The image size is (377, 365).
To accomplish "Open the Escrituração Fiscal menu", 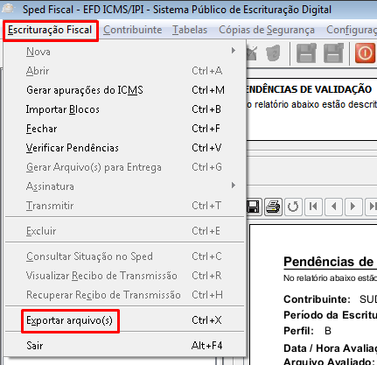I will [x=50, y=30].
